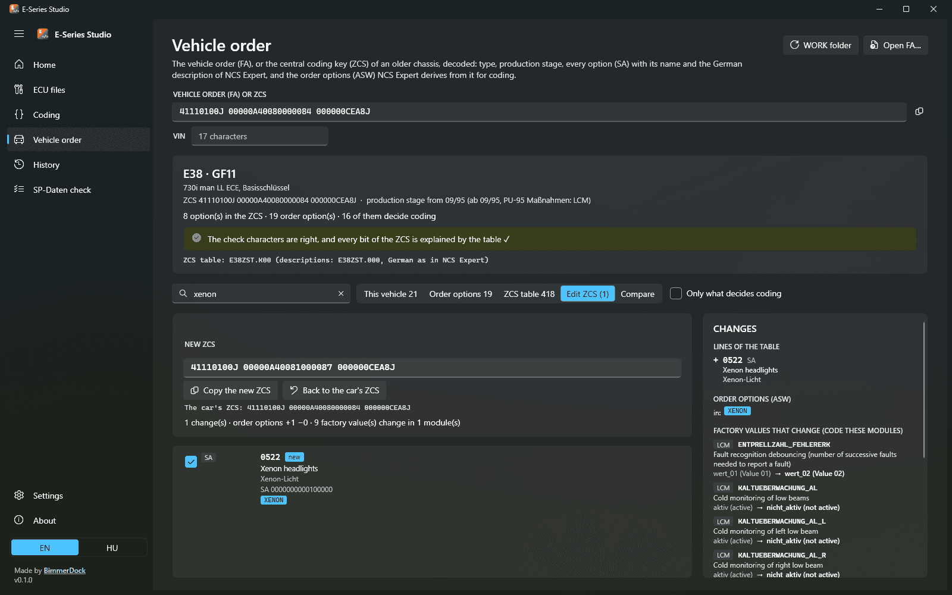Focus the vehicle order FA or ZCS field
The width and height of the screenshot is (952, 595).
(539, 111)
